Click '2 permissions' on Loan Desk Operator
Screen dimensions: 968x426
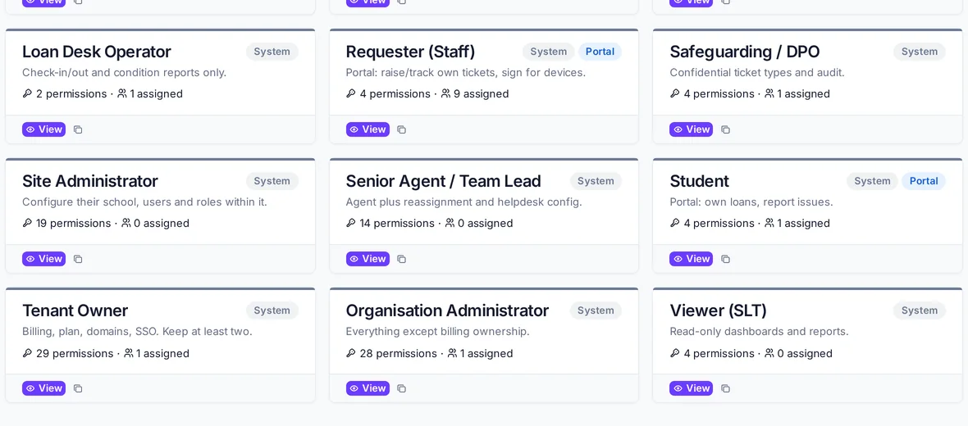click(x=71, y=93)
